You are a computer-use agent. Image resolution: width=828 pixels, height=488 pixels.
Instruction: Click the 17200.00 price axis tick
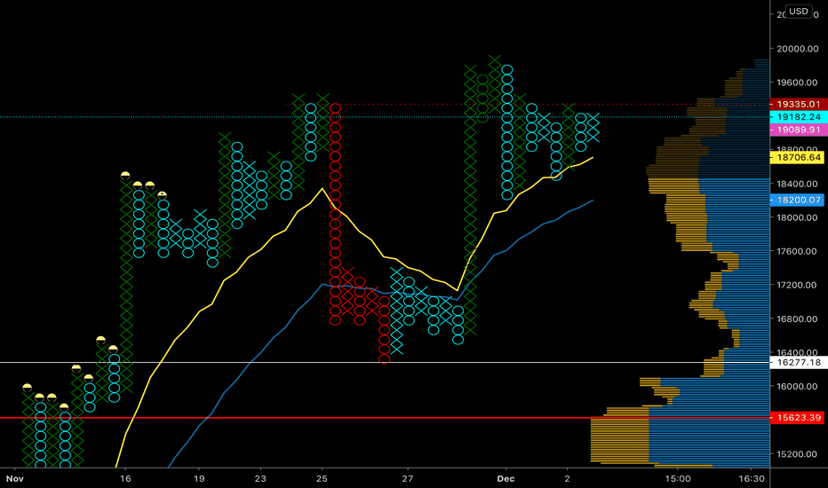click(797, 285)
